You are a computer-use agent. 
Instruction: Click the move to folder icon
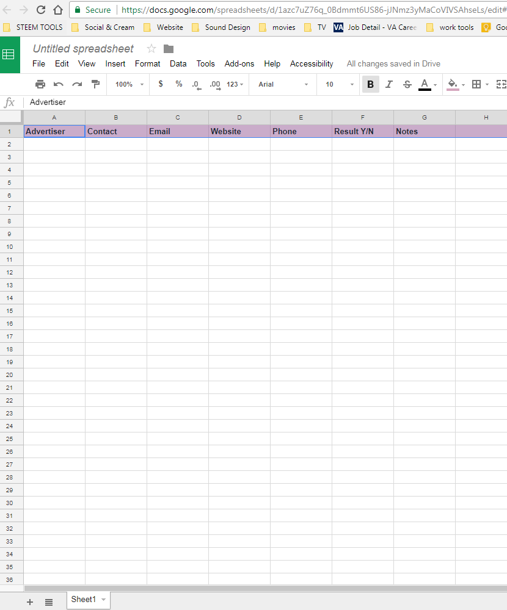(169, 49)
